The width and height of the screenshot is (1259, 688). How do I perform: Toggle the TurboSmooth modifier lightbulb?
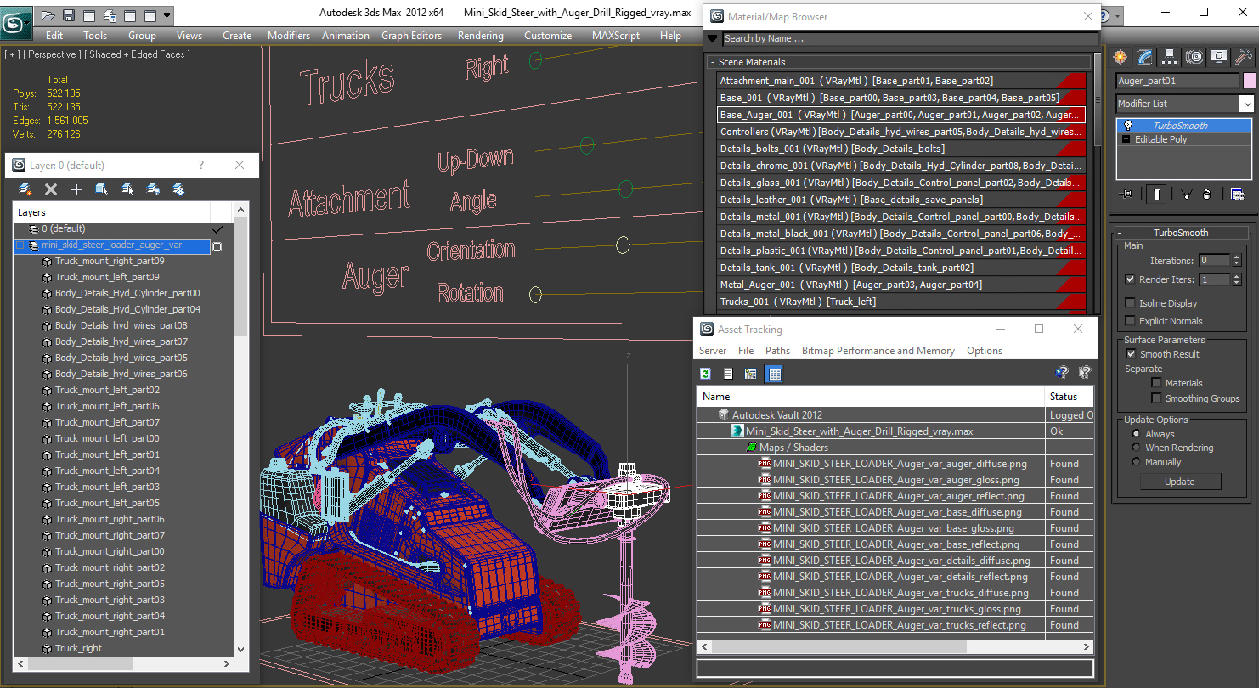(x=1127, y=126)
